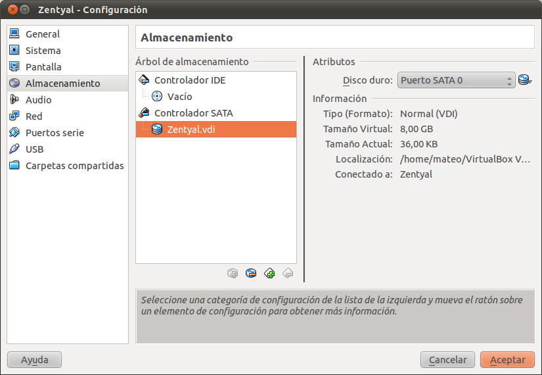
Task: Open the Disco duro port dropdown
Action: click(x=457, y=80)
